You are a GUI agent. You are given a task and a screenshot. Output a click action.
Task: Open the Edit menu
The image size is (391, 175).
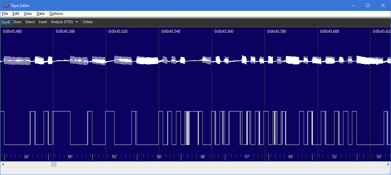16,14
